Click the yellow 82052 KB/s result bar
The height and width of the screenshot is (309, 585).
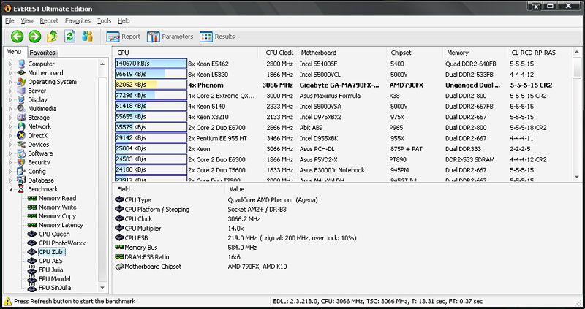point(151,85)
